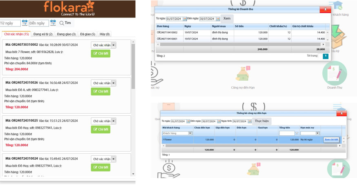Image resolution: width=357 pixels, height=185 pixels.
Task: Sort by 'Số tiền' column header
Action: click(x=251, y=26)
